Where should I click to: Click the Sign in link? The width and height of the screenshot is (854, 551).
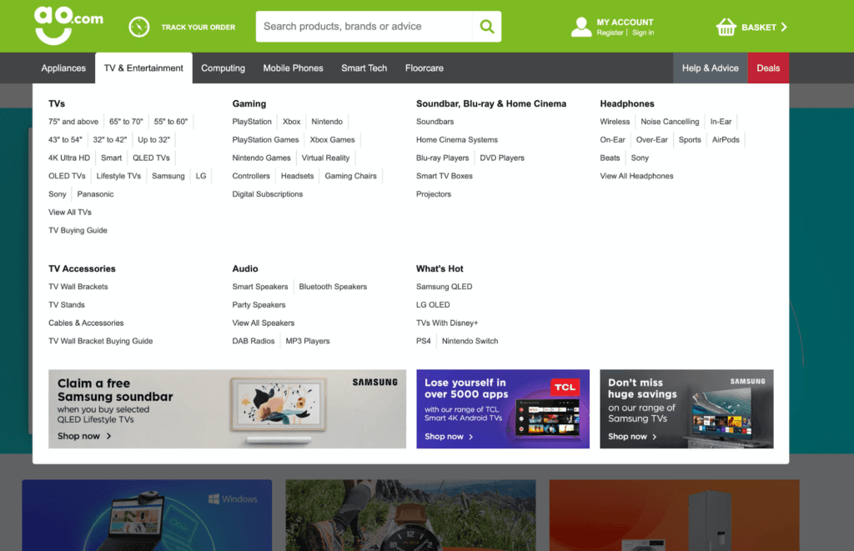click(643, 33)
